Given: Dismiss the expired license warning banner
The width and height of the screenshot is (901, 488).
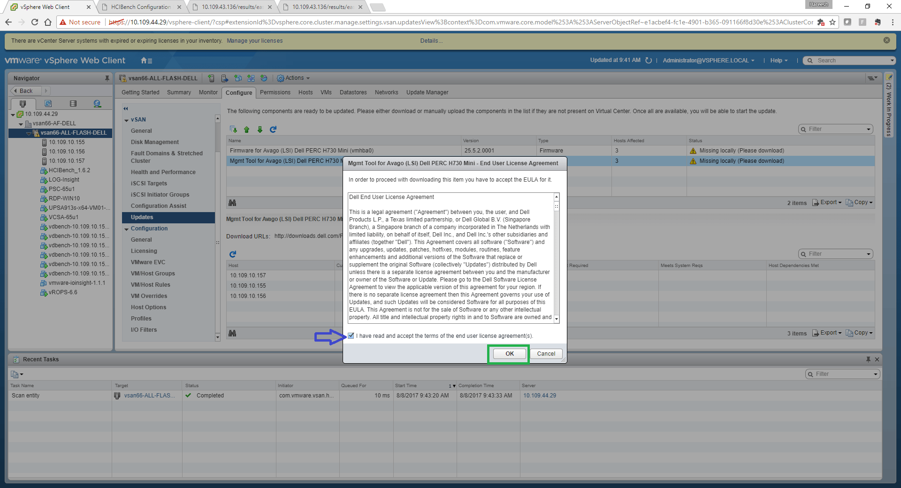Looking at the screenshot, I should pyautogui.click(x=886, y=40).
